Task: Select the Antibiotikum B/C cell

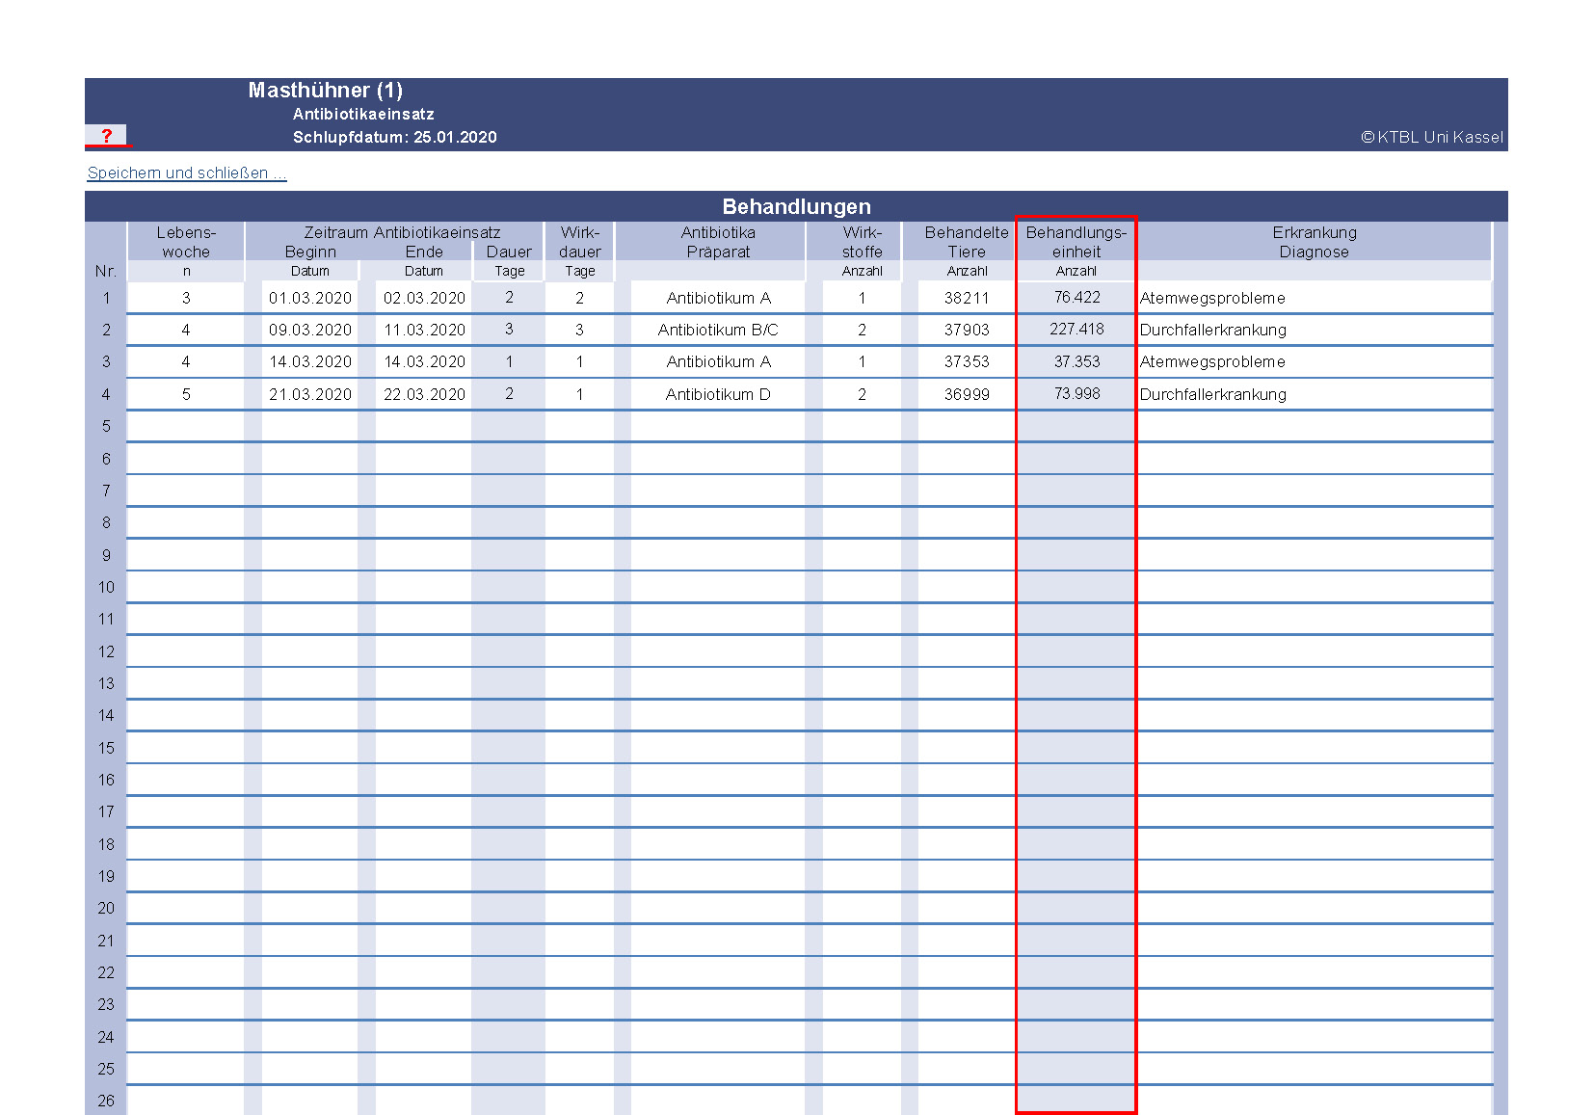Action: pyautogui.click(x=718, y=330)
